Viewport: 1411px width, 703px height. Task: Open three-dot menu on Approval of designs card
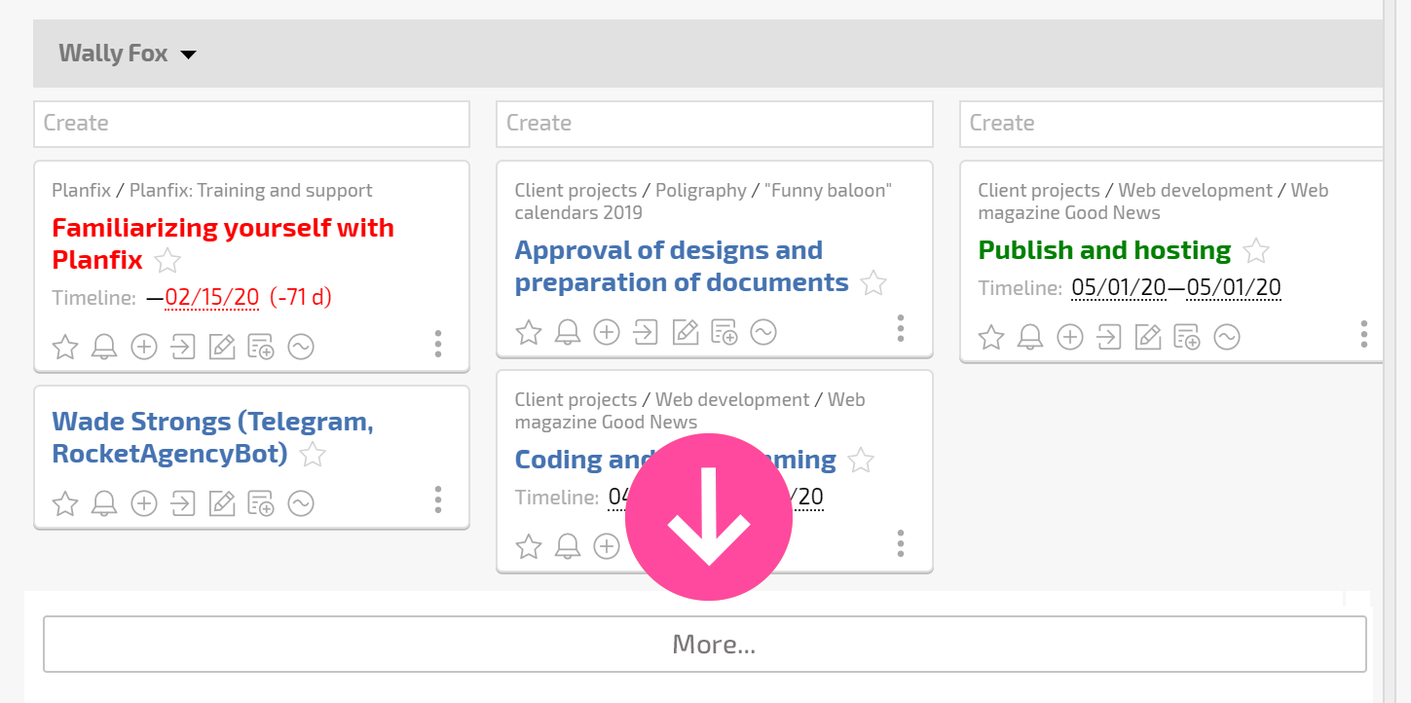click(x=901, y=328)
